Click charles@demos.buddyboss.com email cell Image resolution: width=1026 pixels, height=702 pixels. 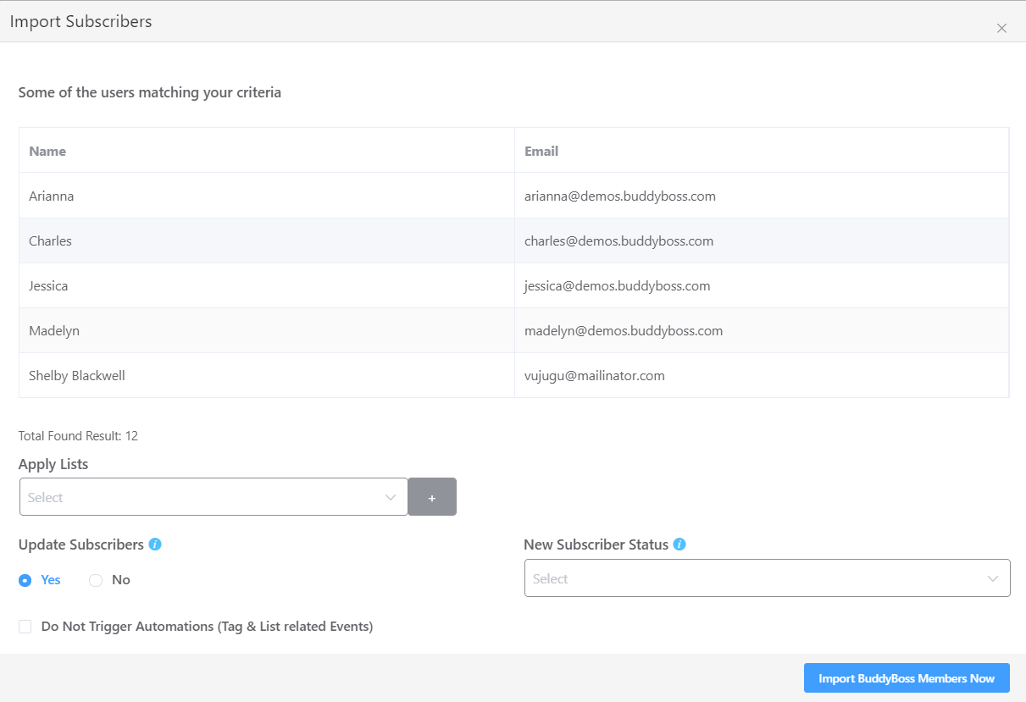[x=618, y=240]
